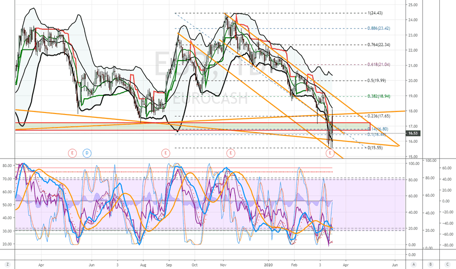
Task: Toggle the B scale button
Action: point(431,265)
